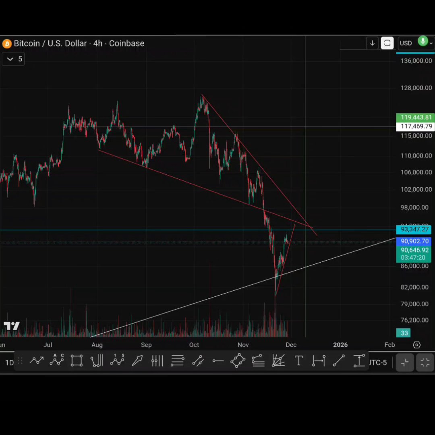Click the blue 90,902.70 price label
The image size is (435, 435).
coord(414,241)
